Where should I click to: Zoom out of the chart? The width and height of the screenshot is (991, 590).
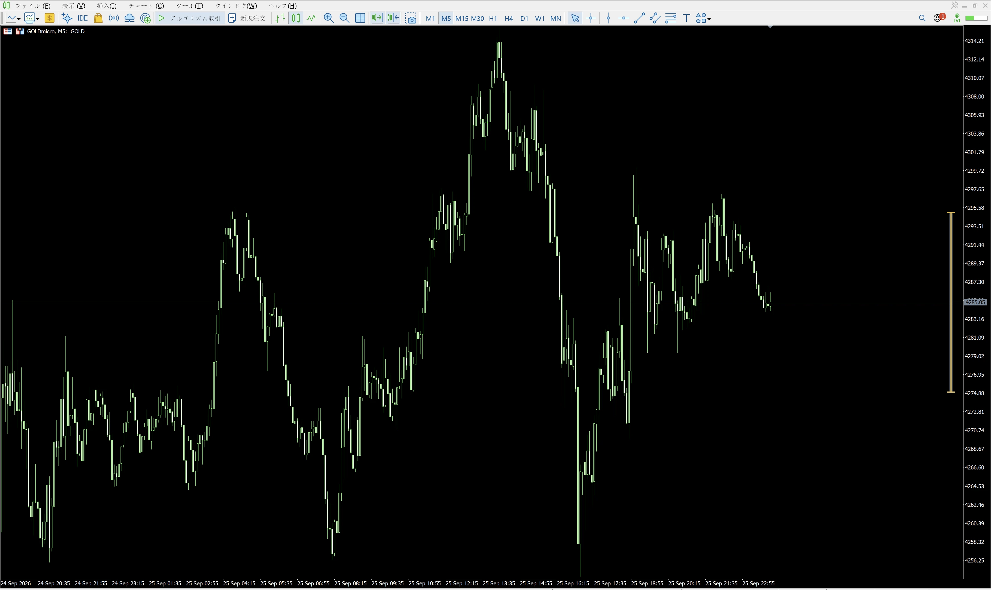[344, 18]
